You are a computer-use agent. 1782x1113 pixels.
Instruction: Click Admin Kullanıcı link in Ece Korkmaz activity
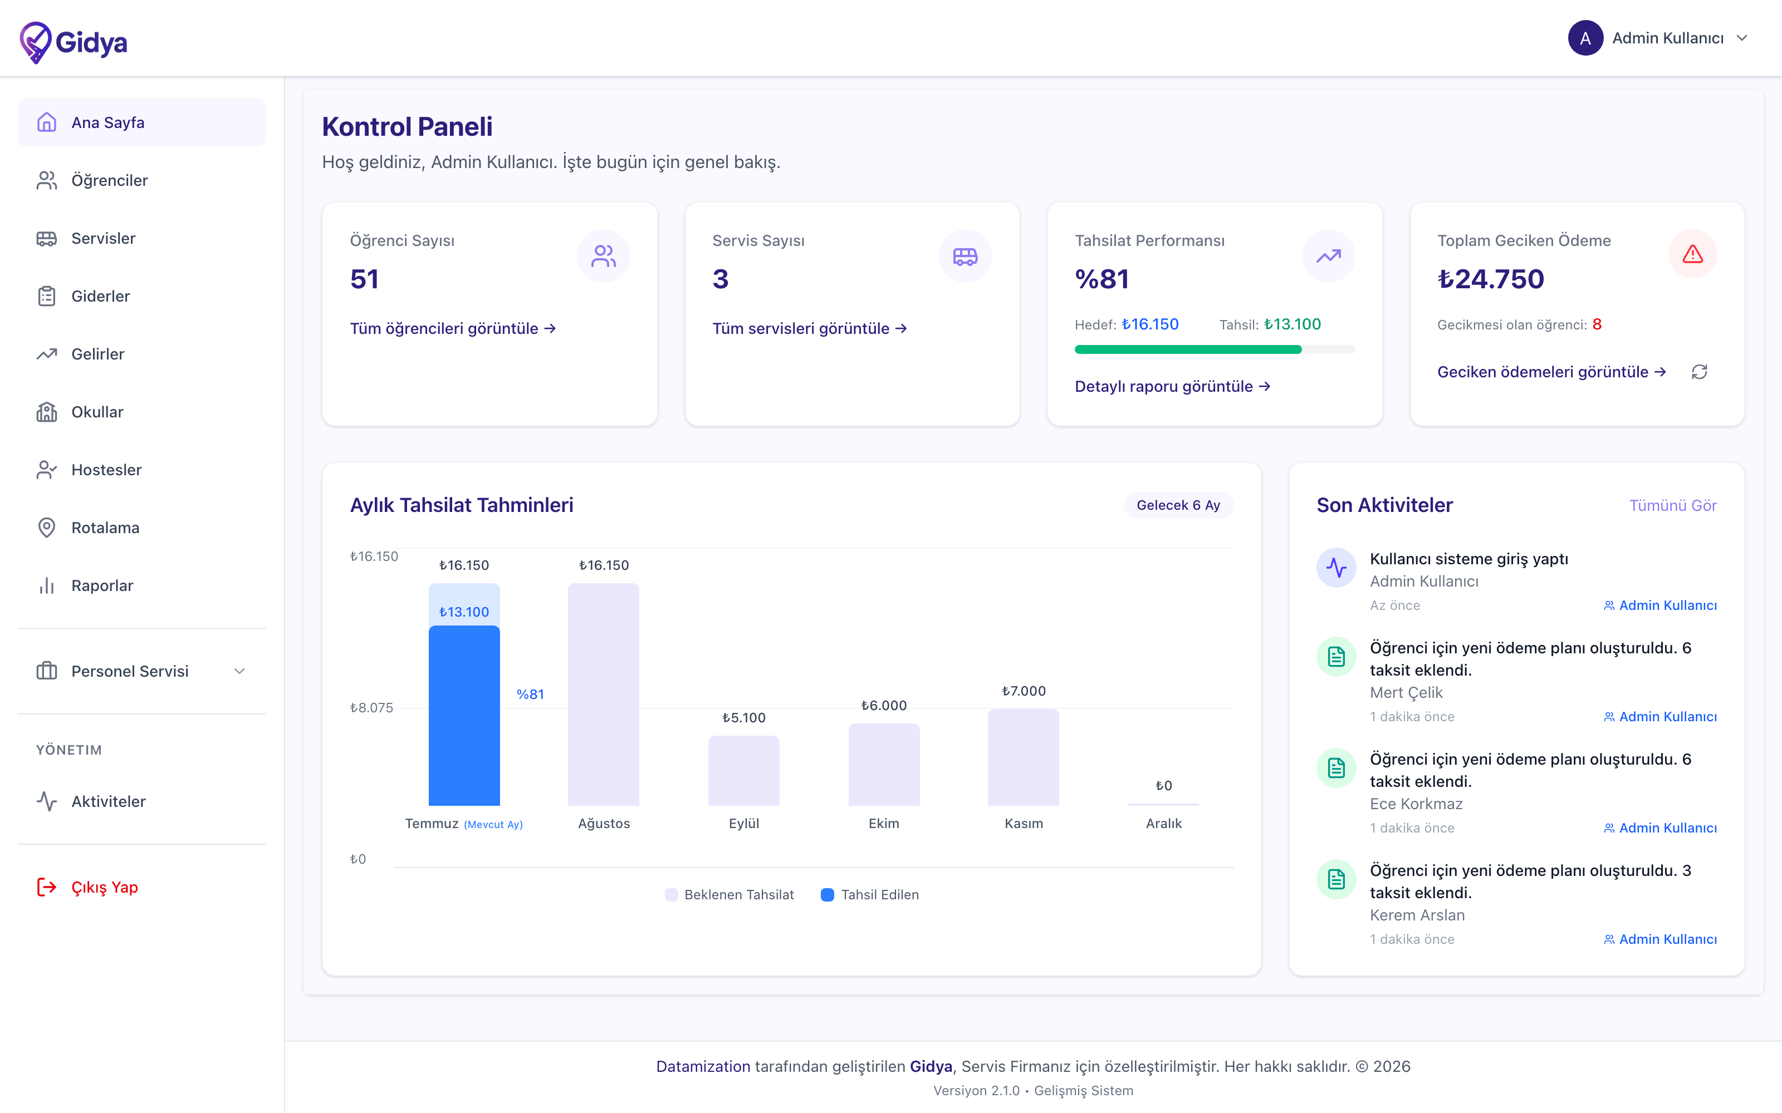coord(1659,828)
